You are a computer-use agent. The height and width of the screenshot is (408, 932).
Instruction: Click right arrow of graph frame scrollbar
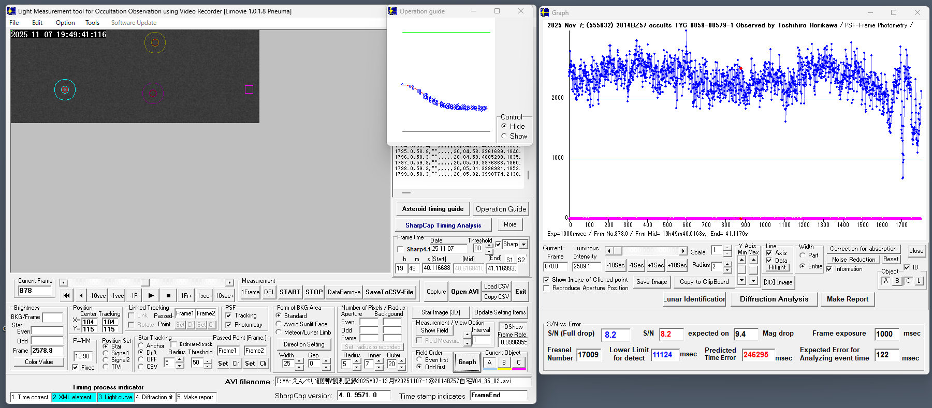tap(683, 251)
